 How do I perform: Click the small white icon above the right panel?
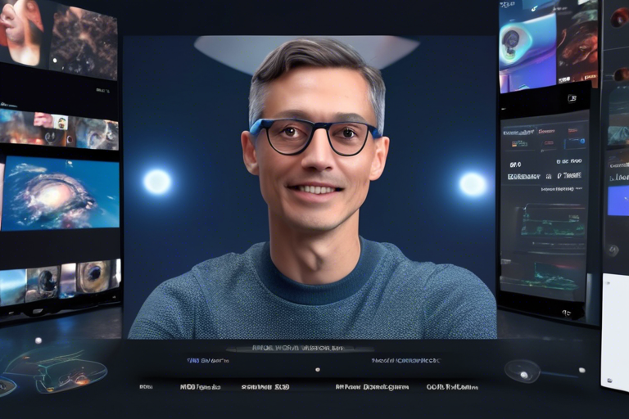pyautogui.click(x=572, y=98)
